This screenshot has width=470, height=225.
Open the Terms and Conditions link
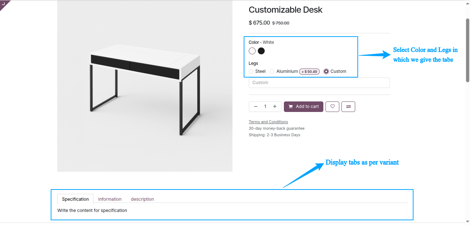(268, 122)
